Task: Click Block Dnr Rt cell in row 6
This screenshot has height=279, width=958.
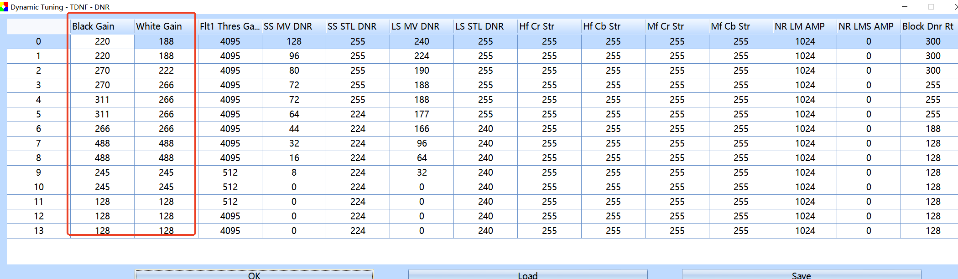Action: pos(932,129)
